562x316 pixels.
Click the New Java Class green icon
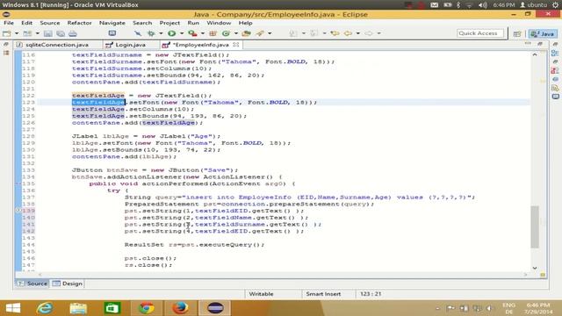coord(226,33)
